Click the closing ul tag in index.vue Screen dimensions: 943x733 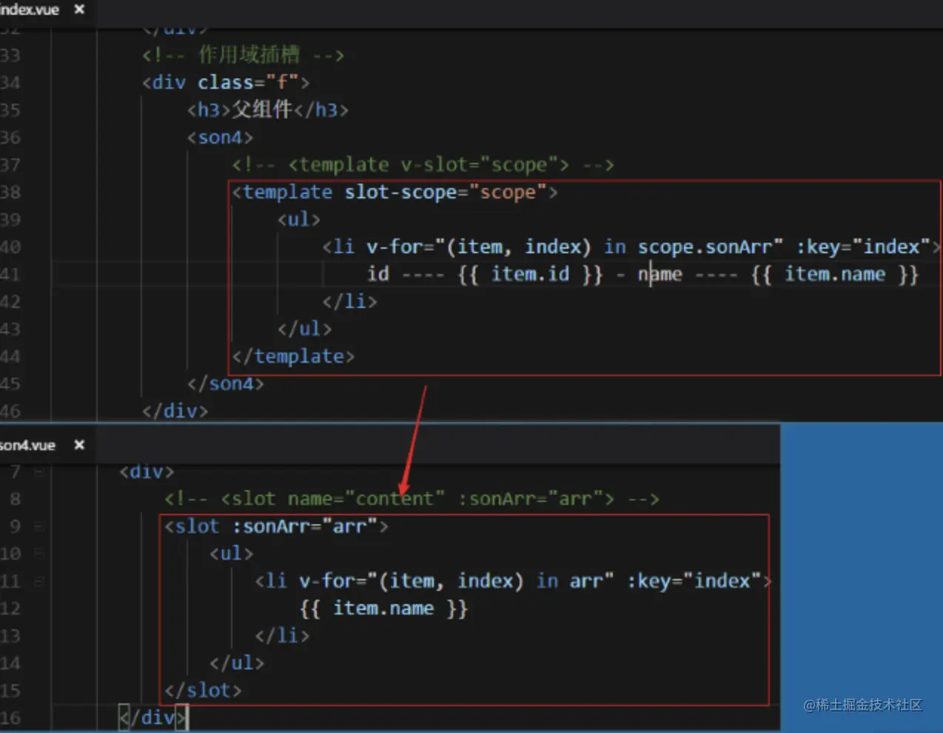click(x=305, y=329)
